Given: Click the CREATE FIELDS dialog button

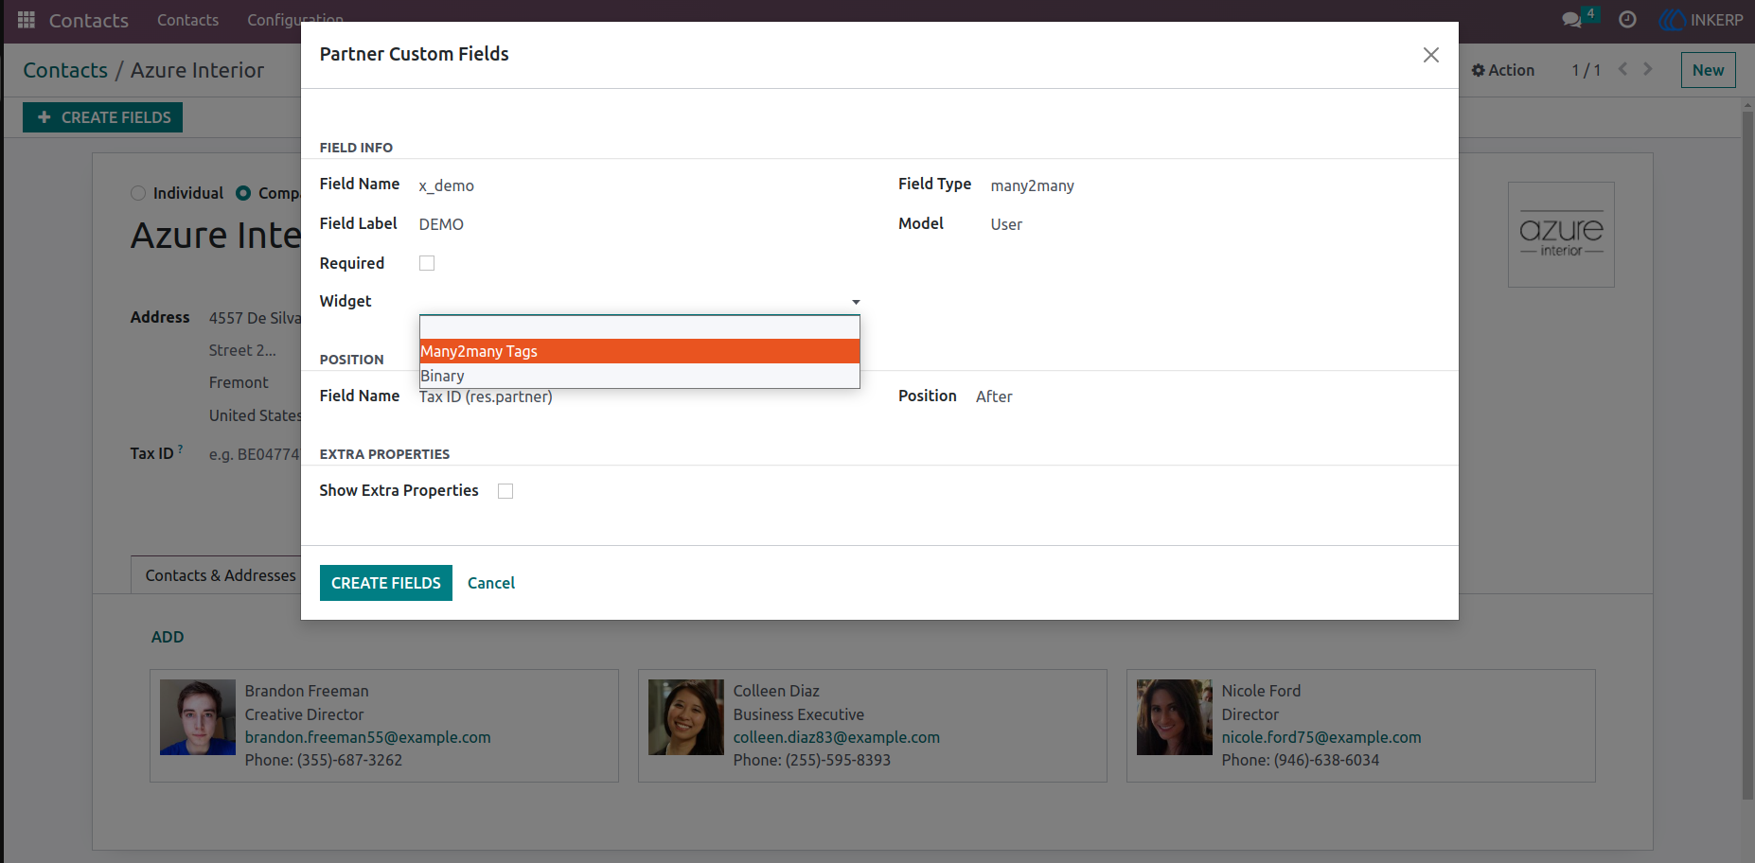Looking at the screenshot, I should point(386,583).
